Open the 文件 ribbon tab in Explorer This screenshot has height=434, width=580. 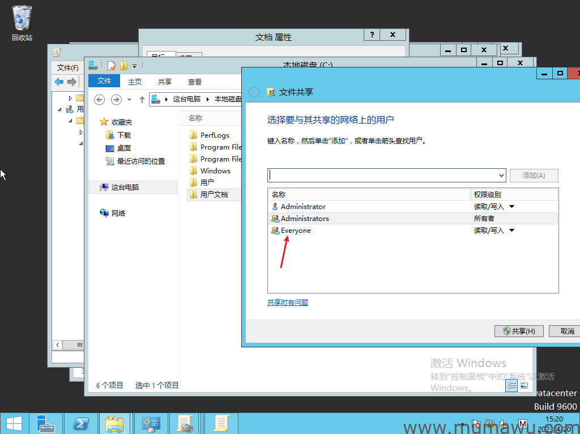[x=104, y=81]
